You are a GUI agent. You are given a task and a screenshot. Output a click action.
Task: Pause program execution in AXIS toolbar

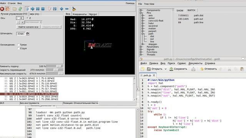coord(38,9)
